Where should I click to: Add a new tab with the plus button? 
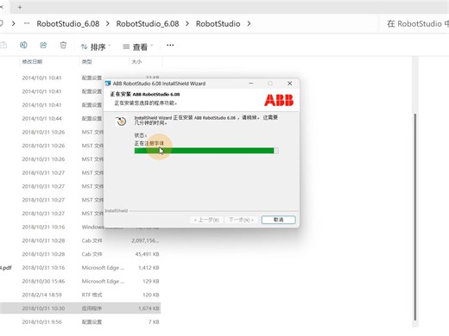[20, 7]
